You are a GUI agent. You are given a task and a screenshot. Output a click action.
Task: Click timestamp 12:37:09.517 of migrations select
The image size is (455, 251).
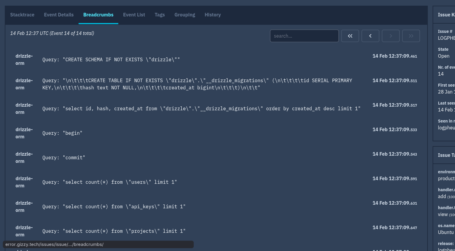pos(394,105)
